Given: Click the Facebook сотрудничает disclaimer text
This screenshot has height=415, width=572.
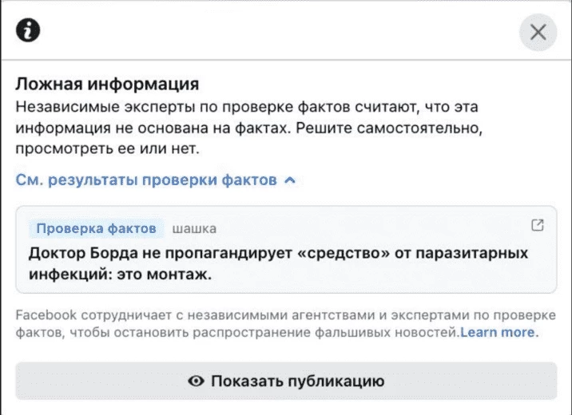Looking at the screenshot, I should pos(285,323).
